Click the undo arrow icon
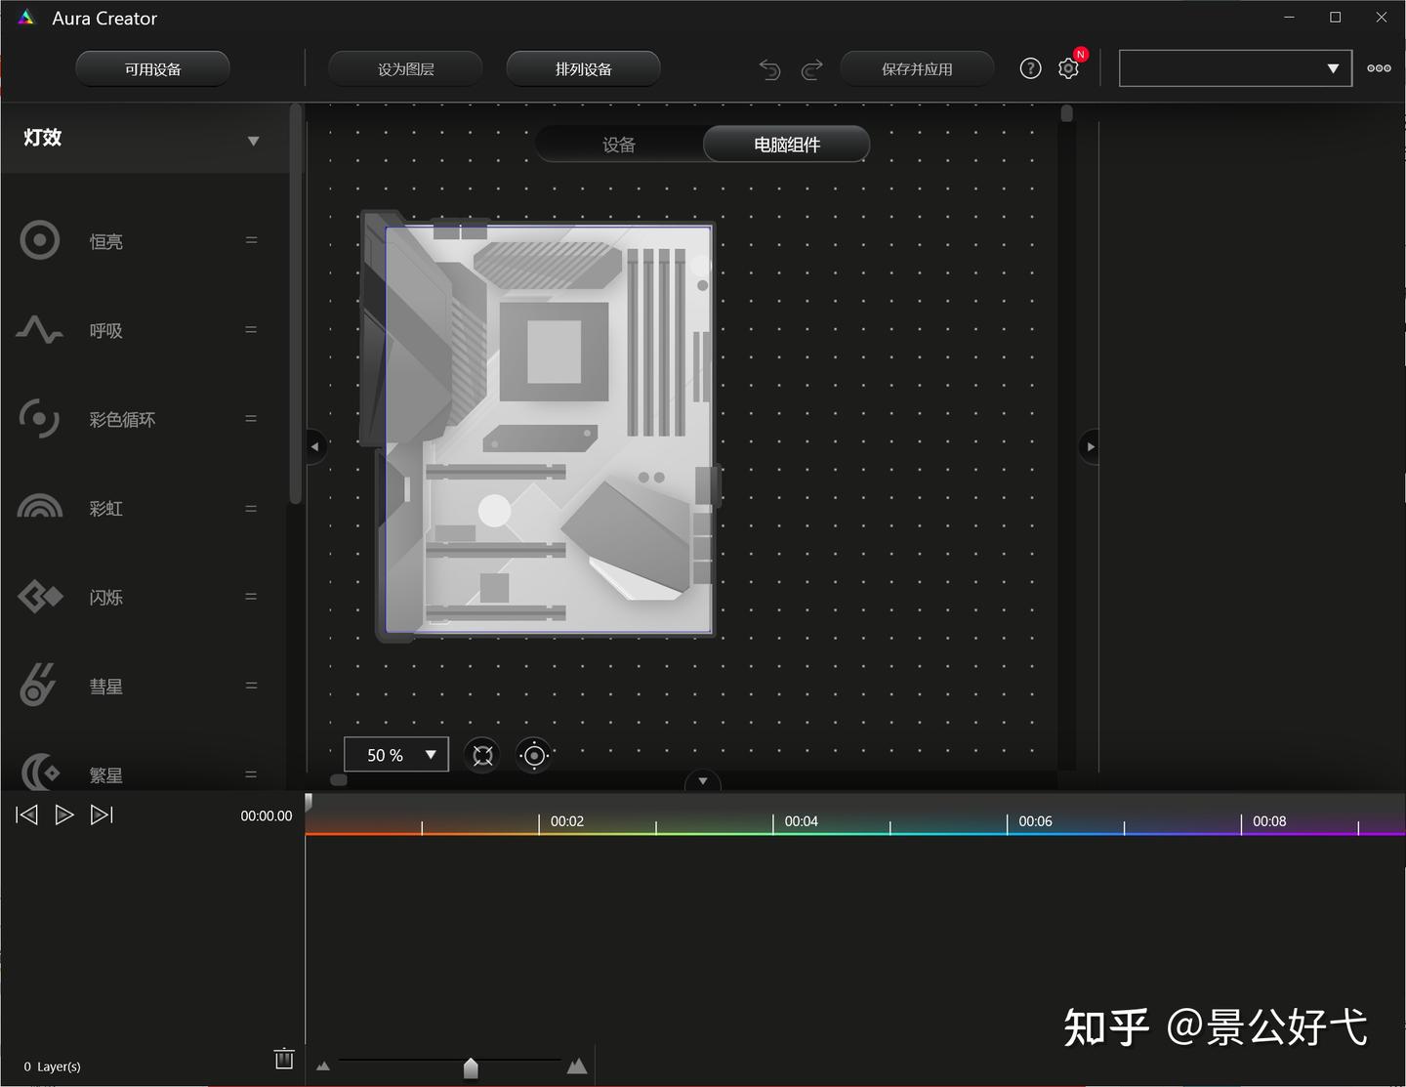Viewport: 1406px width, 1087px height. 769,68
